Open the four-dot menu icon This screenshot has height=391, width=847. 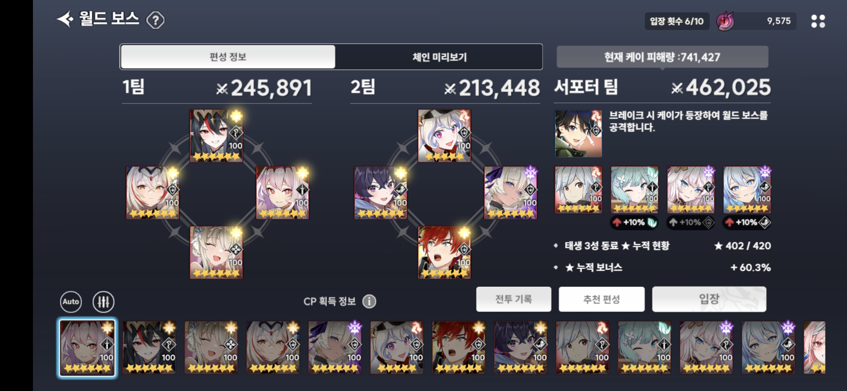(x=818, y=21)
